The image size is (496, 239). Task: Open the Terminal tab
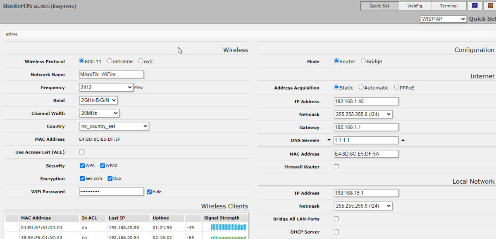pos(448,6)
